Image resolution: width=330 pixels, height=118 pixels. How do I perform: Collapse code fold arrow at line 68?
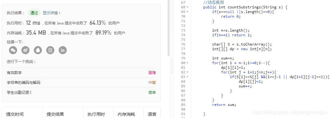(x=188, y=7)
